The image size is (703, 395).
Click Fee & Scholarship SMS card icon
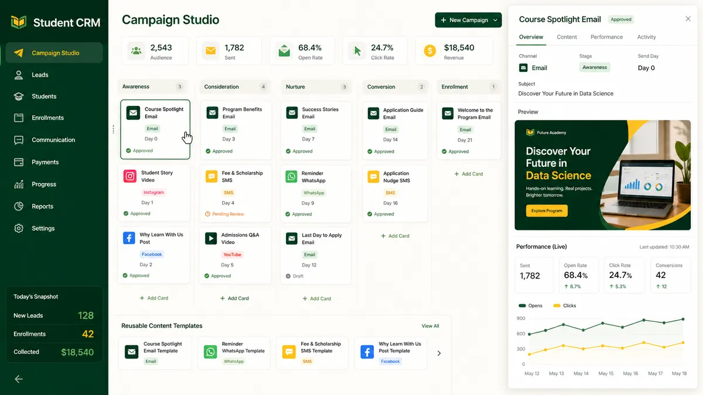click(x=211, y=176)
